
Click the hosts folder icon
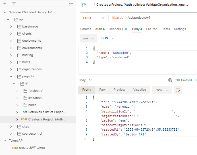(19, 62)
